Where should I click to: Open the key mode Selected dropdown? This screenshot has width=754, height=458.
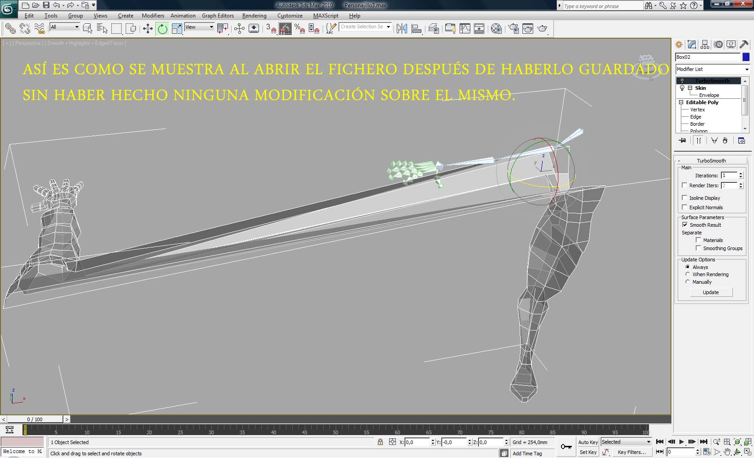(626, 442)
